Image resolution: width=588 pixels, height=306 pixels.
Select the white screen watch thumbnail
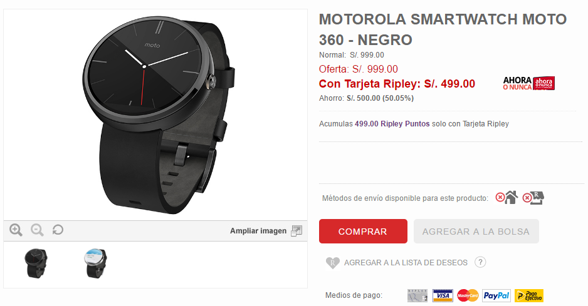point(96,263)
